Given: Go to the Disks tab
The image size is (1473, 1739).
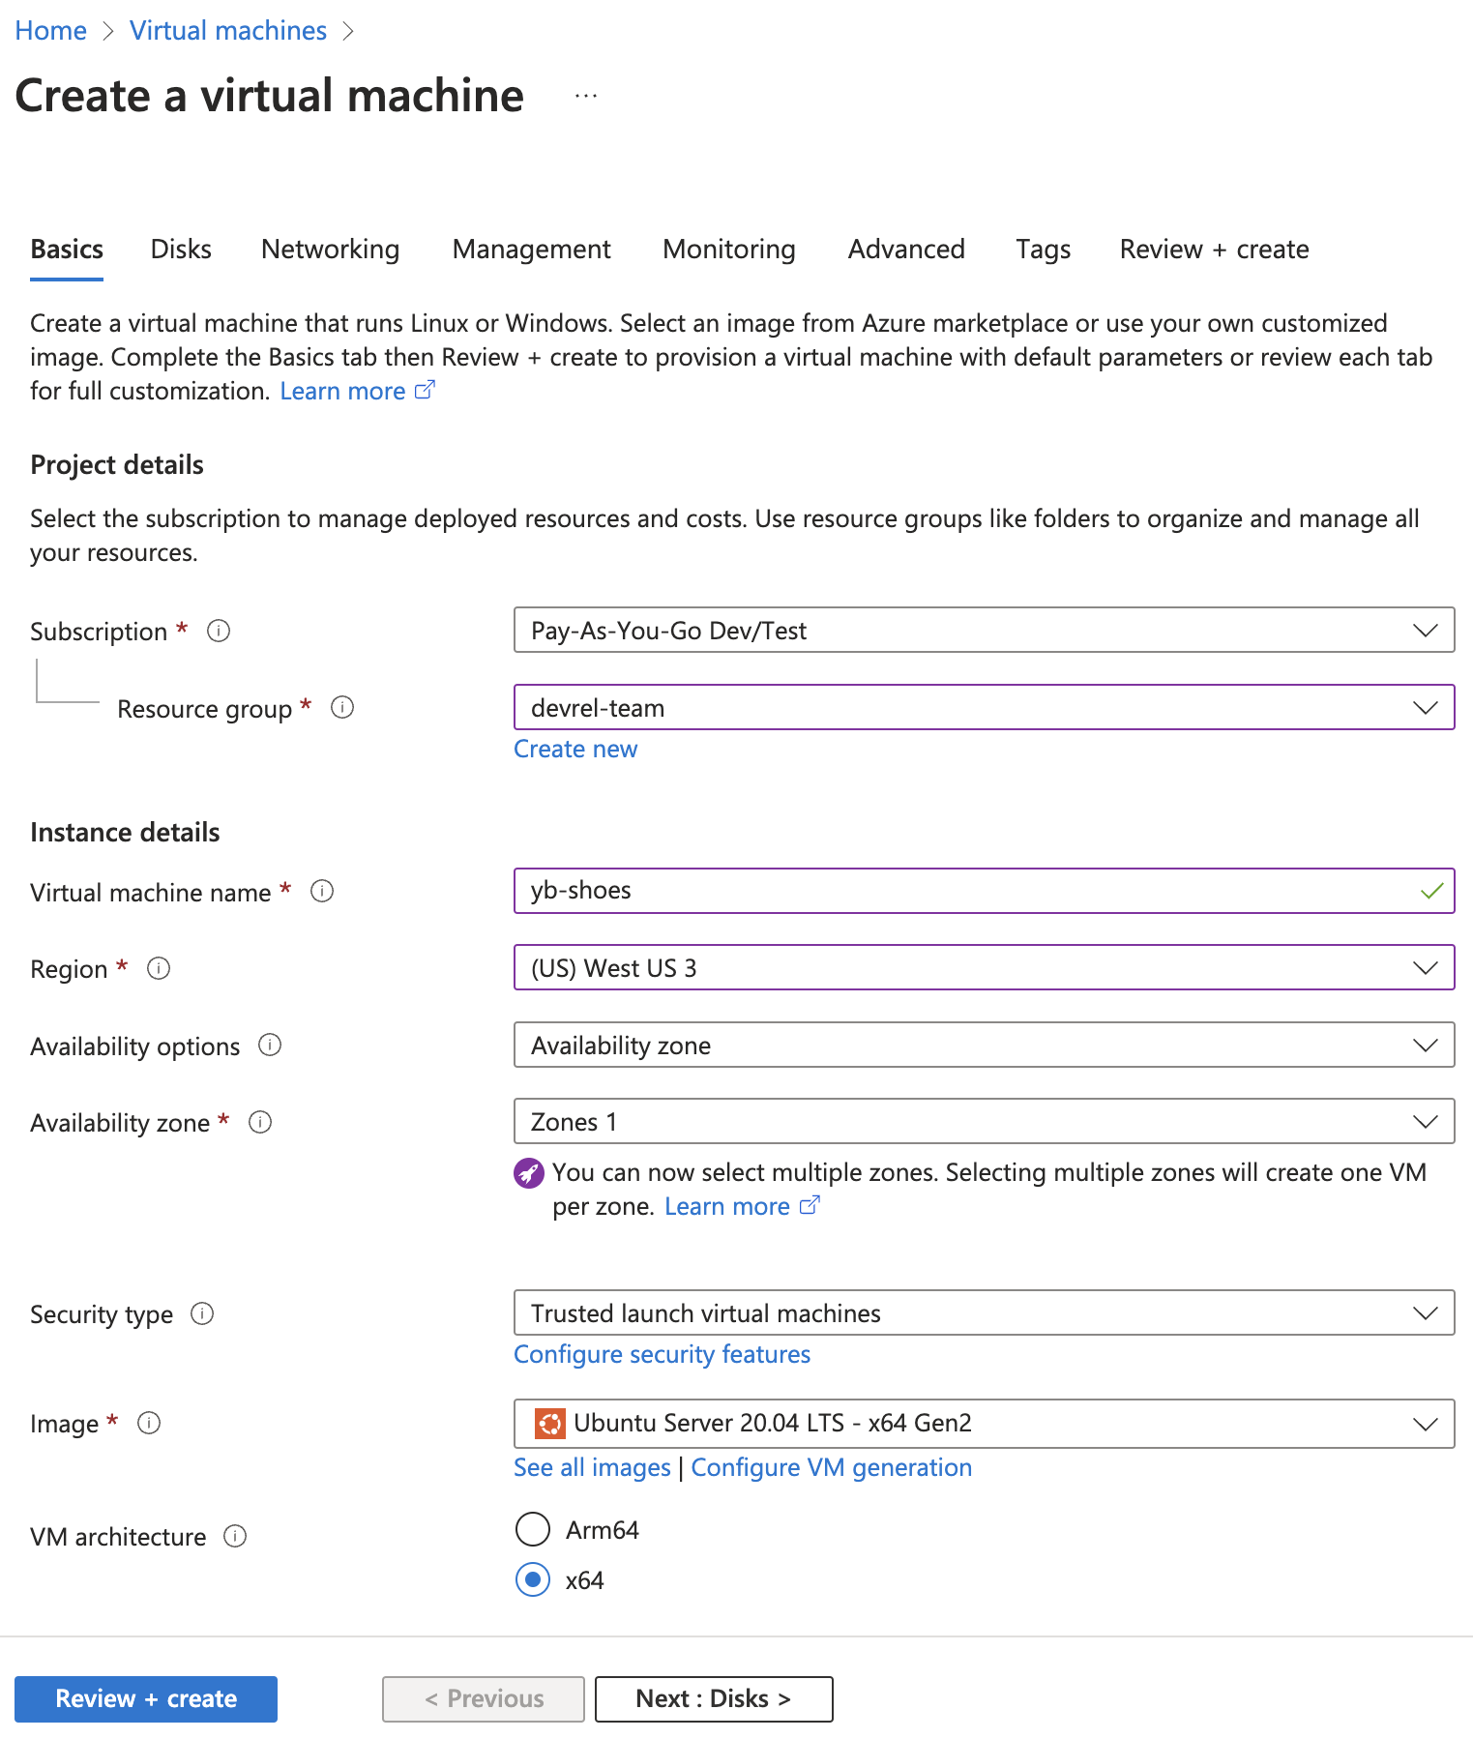Looking at the screenshot, I should tap(181, 250).
